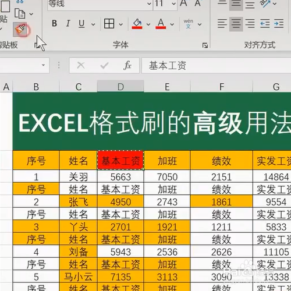
Task: Open the font size 11 dropdown
Action: tap(173, 3)
